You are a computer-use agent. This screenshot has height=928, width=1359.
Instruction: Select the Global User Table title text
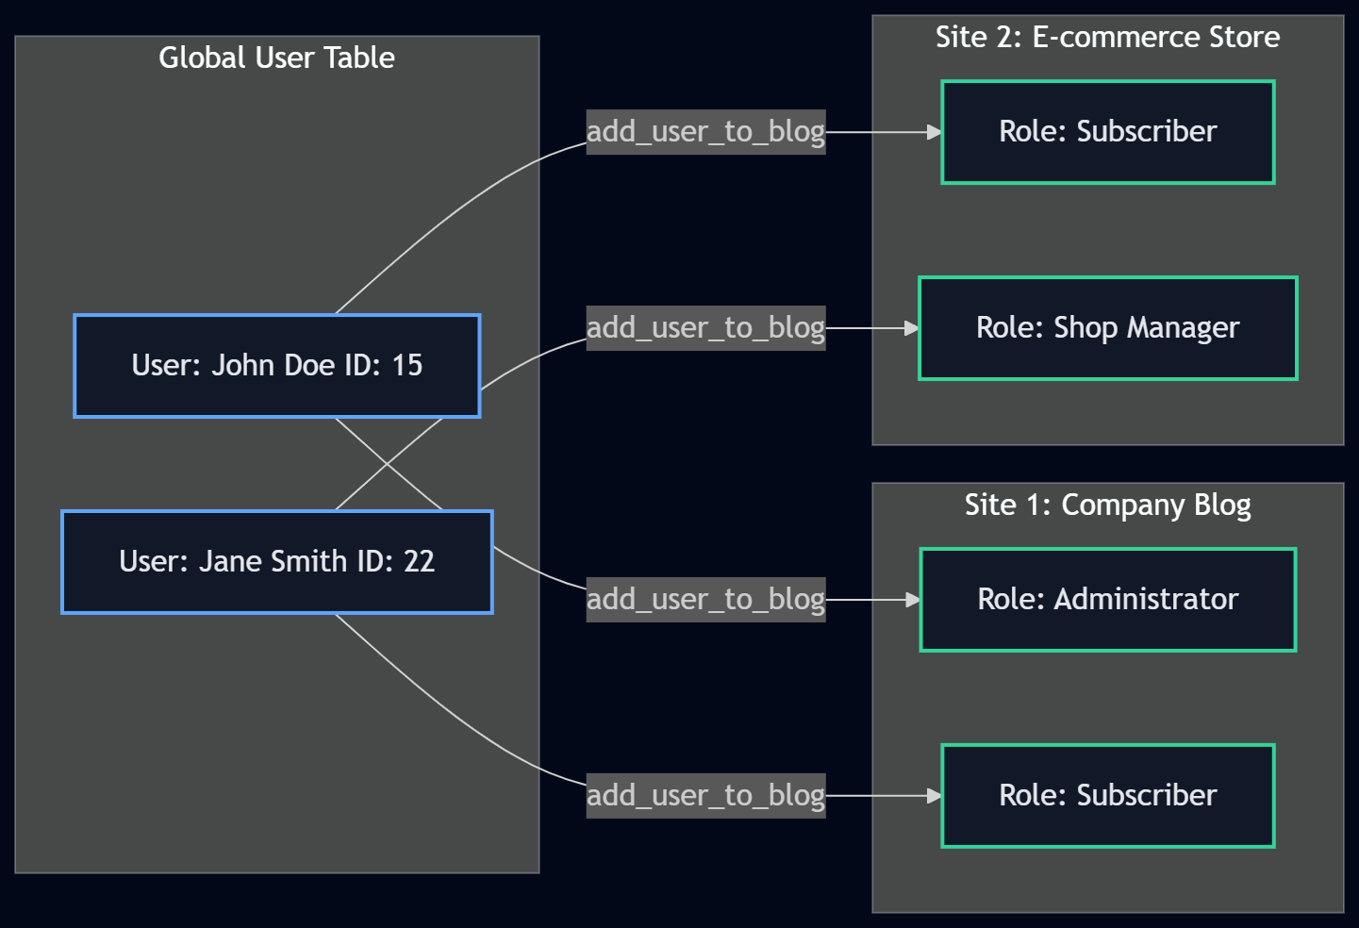tap(276, 58)
